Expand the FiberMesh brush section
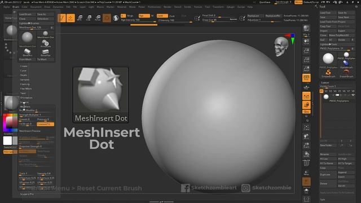The image size is (361, 203). coord(26,89)
